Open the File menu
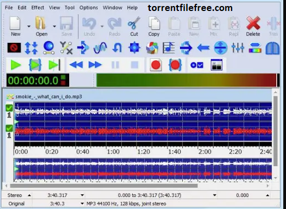Screen dimensions: 286x209 click(x=9, y=8)
